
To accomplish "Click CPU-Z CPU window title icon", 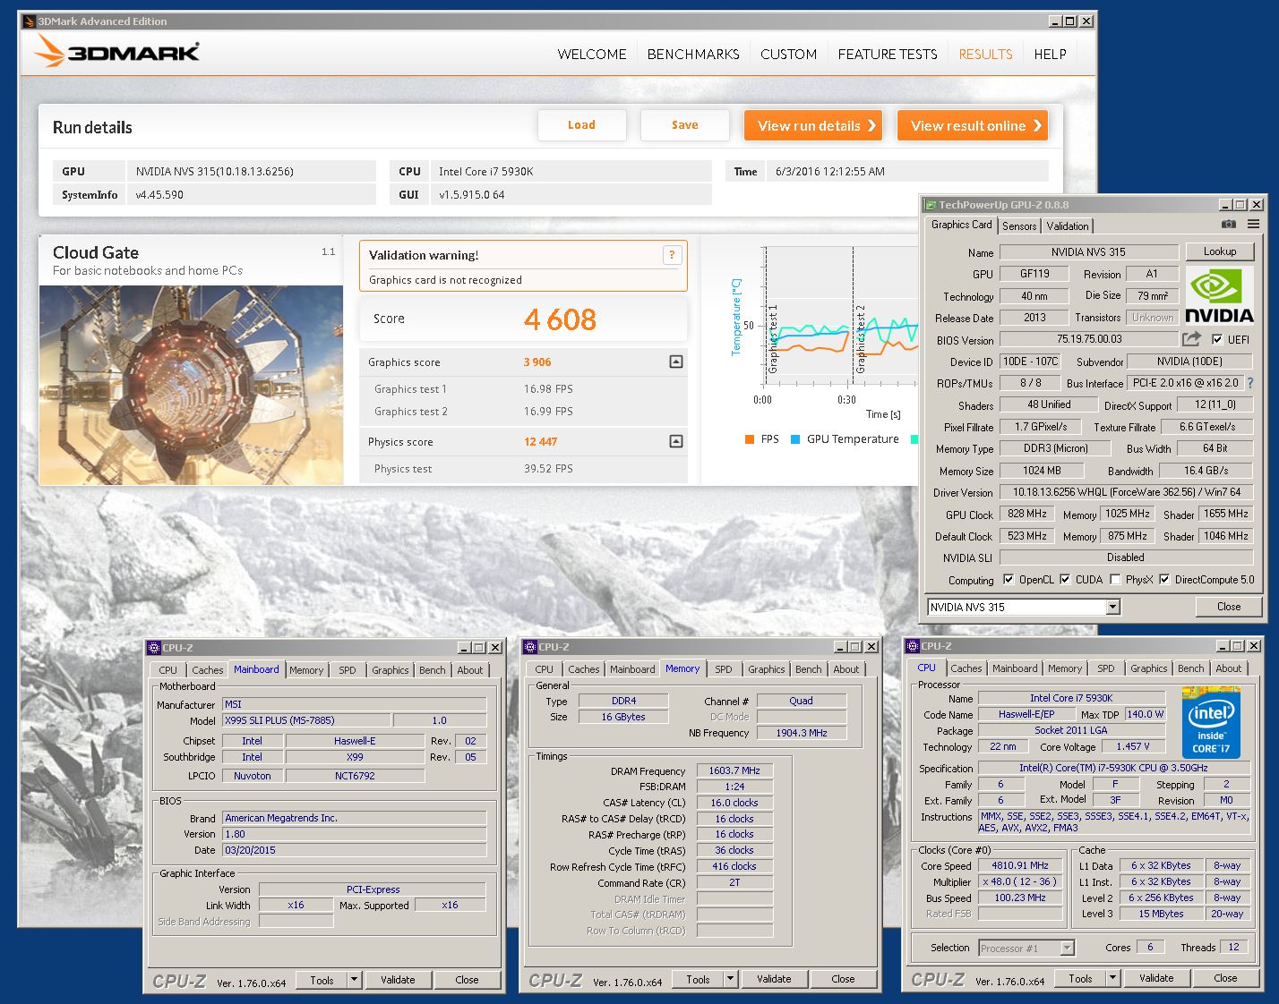I will tap(913, 646).
